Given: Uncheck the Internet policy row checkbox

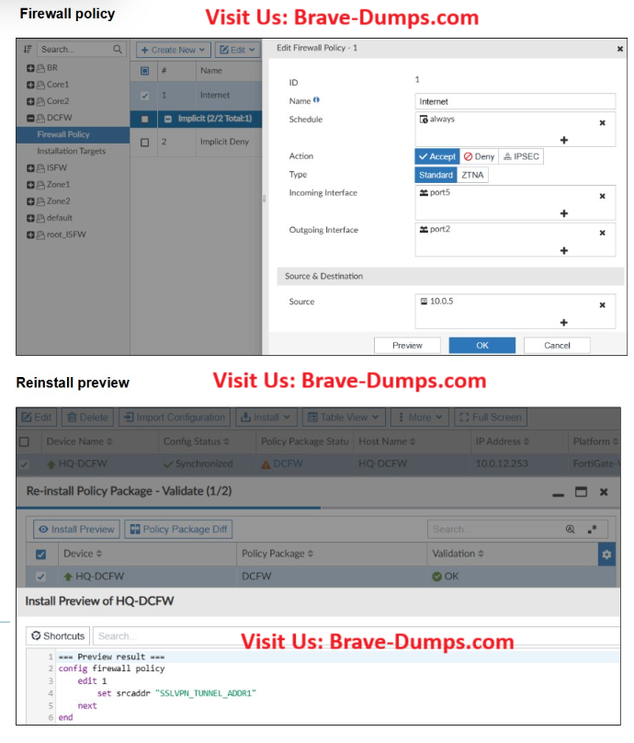Looking at the screenshot, I should 144,96.
